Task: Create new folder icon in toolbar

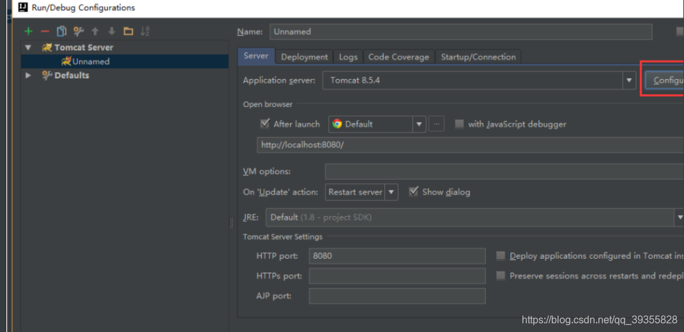Action: click(128, 31)
